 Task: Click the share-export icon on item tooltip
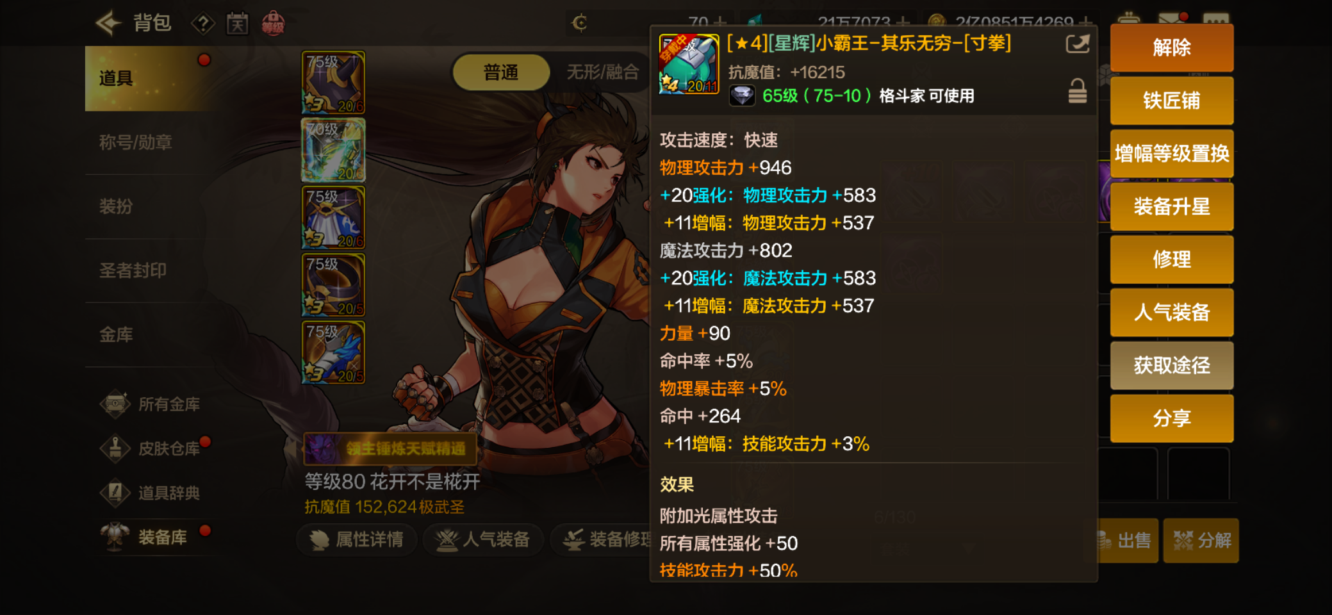coord(1077,44)
